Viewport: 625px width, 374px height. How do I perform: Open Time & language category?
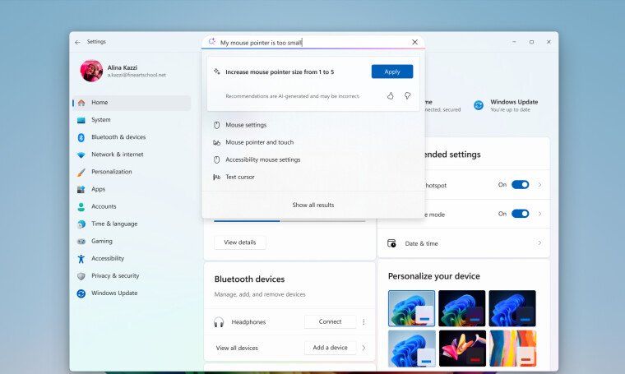(132, 224)
